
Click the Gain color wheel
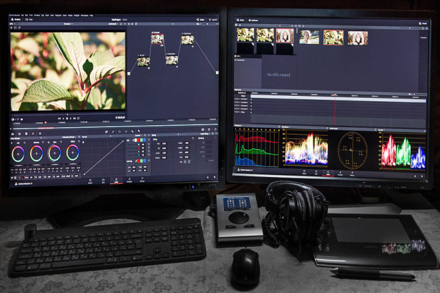(55, 153)
